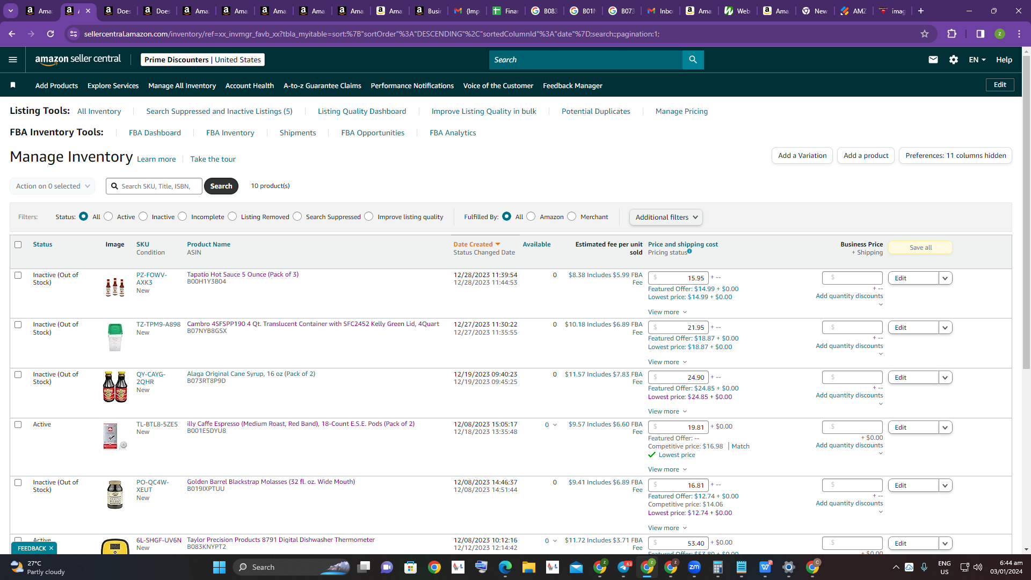Select the Cambro Translucent Container row checkbox
The width and height of the screenshot is (1031, 580).
18,325
